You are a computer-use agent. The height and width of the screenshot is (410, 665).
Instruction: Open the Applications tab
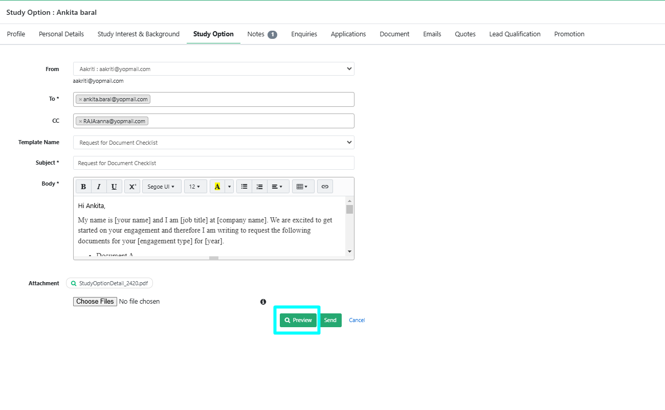pyautogui.click(x=348, y=34)
